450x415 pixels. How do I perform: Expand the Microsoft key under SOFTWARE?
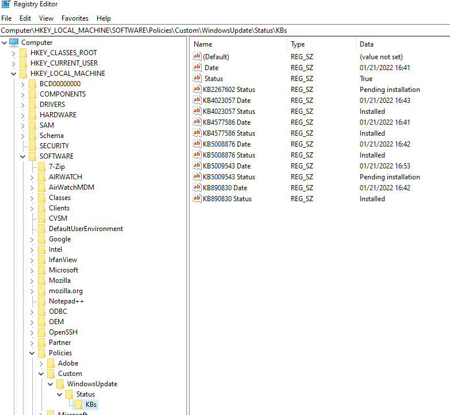(x=32, y=270)
